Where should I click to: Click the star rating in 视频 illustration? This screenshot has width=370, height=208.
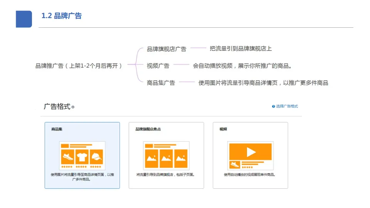pyautogui.click(x=247, y=167)
